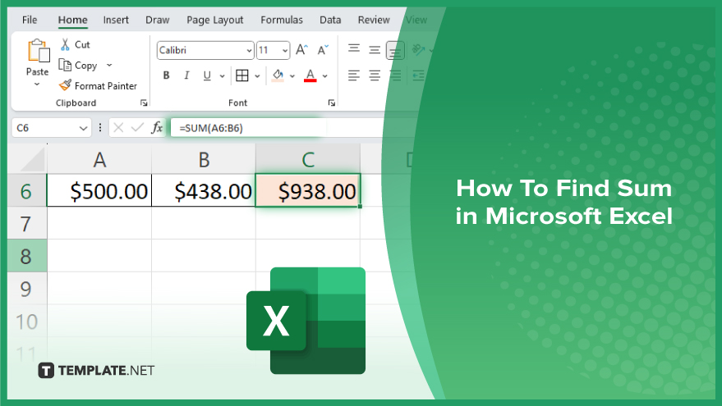Bottom align cell text

[x=395, y=51]
